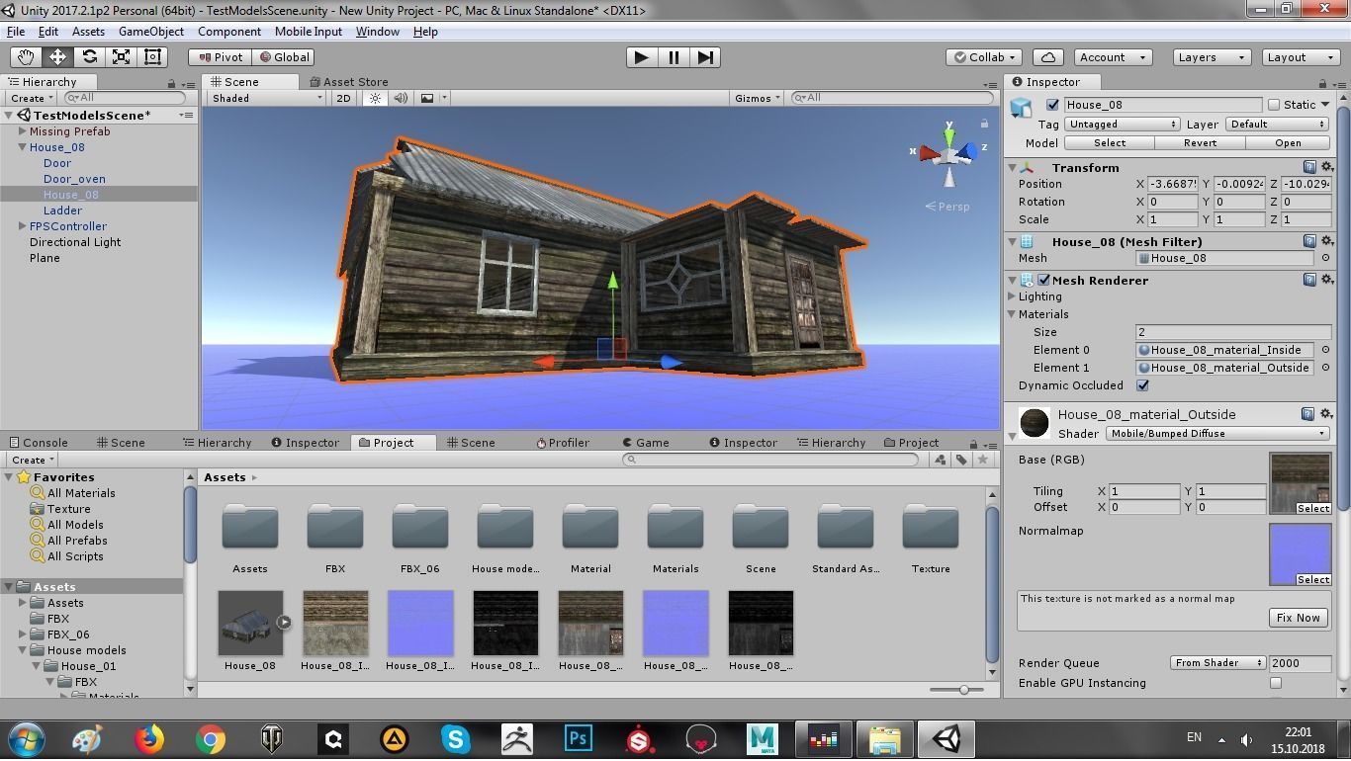Toggle Pivot handle position
Viewport: 1351px width, 761px height.
tap(220, 57)
